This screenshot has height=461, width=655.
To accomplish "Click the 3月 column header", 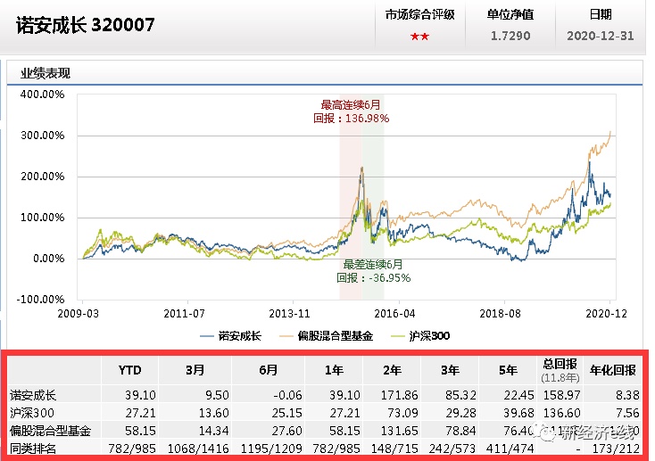I will (195, 370).
